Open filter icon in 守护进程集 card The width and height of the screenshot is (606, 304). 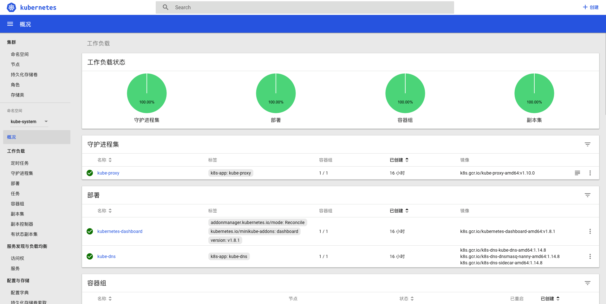pyautogui.click(x=588, y=144)
